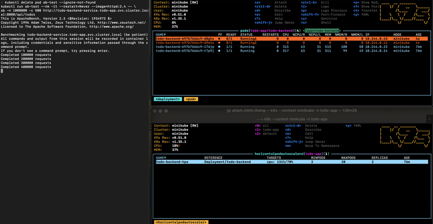Click the Port-Forward shortcut hint

point(333,15)
